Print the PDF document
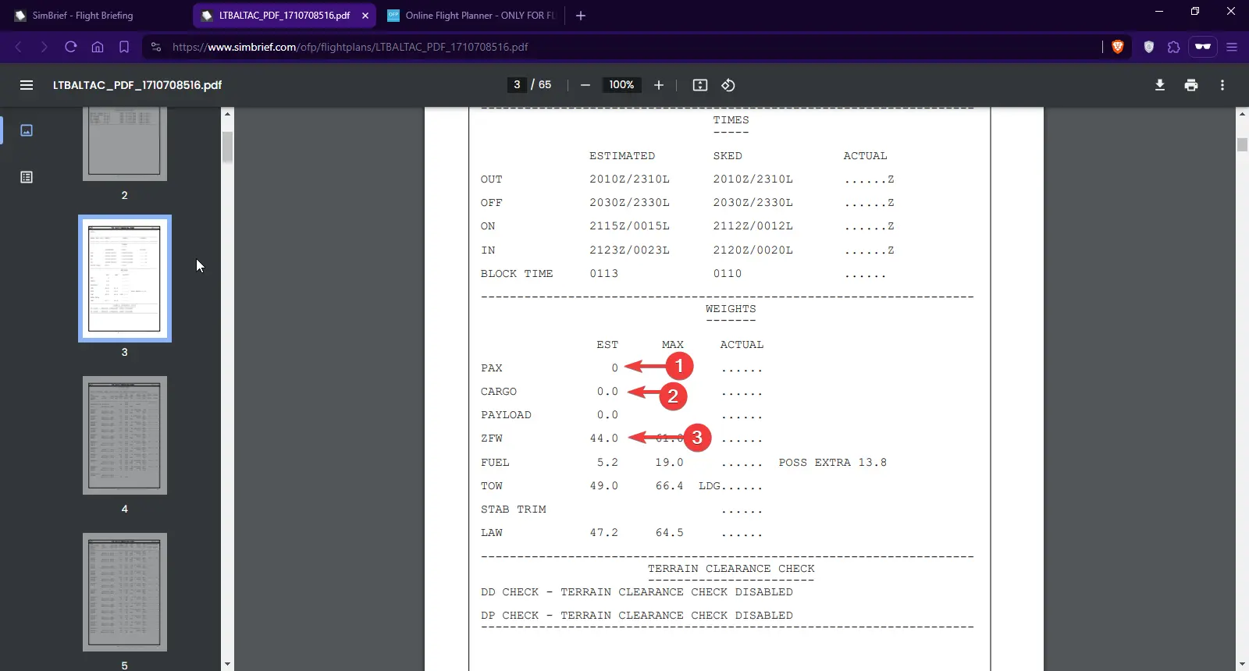Viewport: 1249px width, 671px height. pyautogui.click(x=1191, y=85)
